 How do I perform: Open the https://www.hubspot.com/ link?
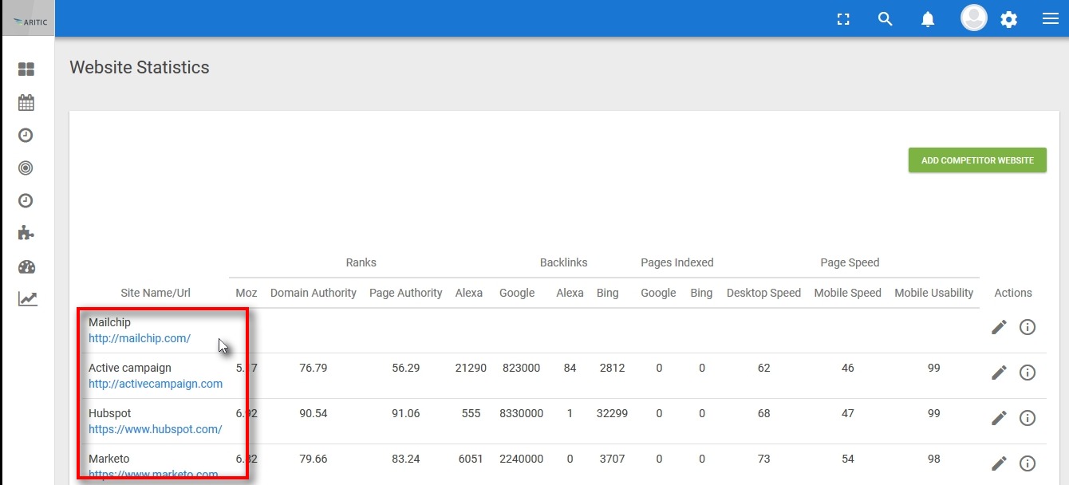pos(156,429)
